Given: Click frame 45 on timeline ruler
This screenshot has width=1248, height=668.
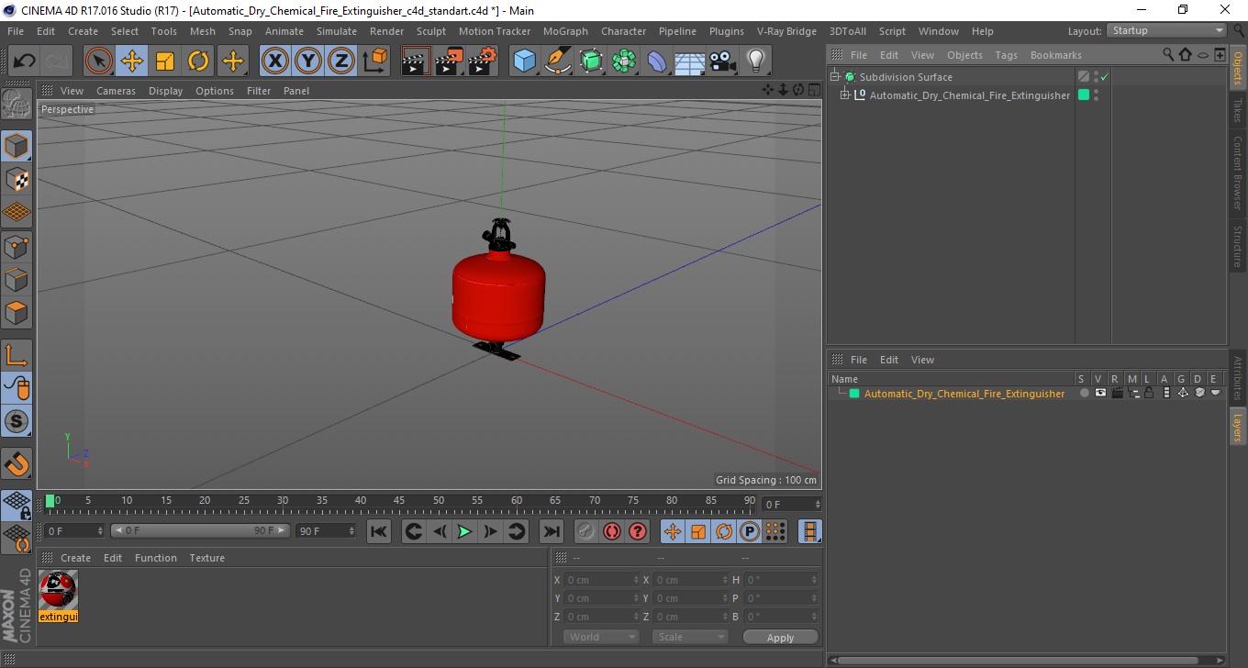Looking at the screenshot, I should pos(399,501).
